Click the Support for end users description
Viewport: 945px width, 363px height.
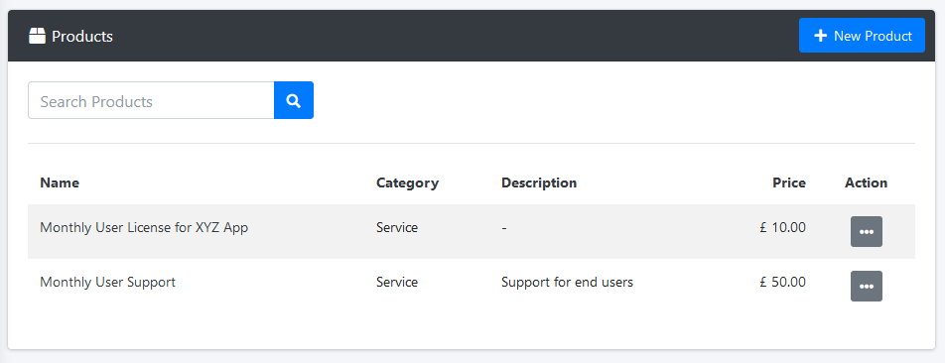[x=567, y=282]
